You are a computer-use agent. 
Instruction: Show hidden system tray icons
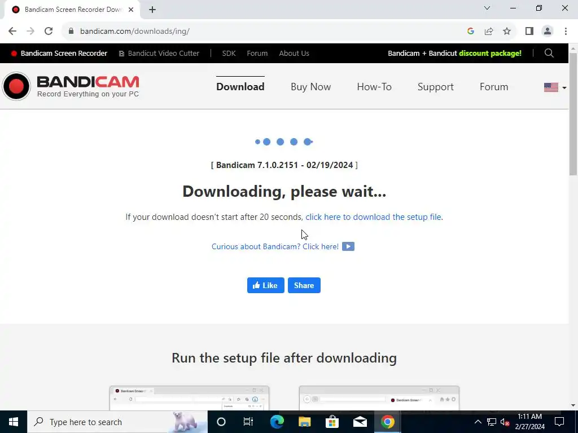[478, 422]
